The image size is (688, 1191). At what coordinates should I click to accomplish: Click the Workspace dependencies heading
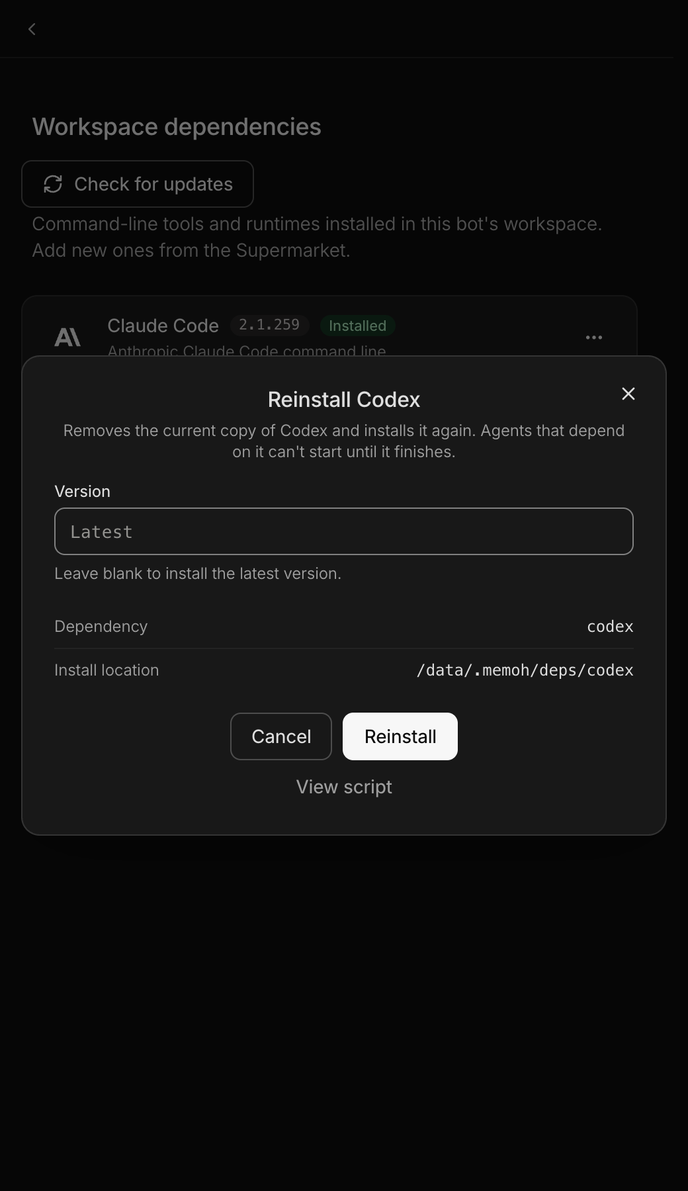pos(177,126)
